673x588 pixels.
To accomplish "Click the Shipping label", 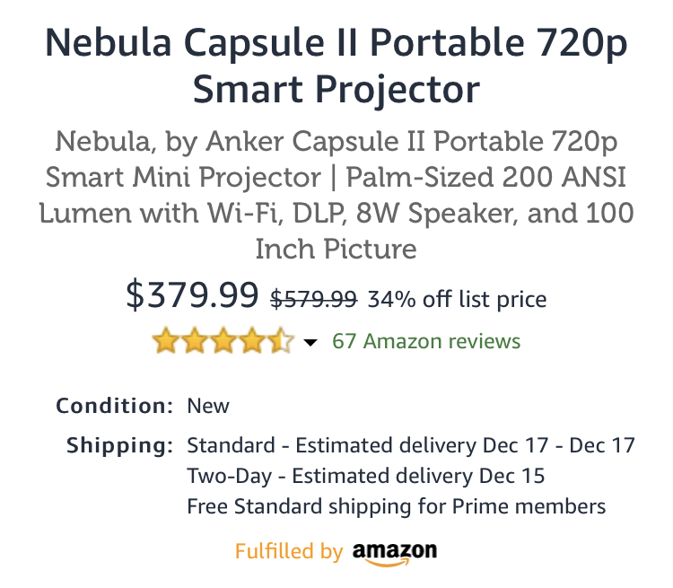I will (119, 445).
